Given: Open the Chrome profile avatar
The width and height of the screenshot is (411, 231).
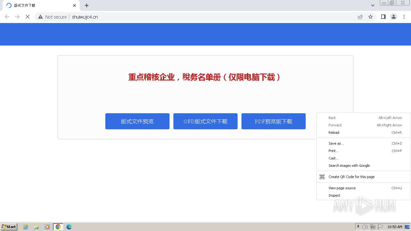Looking at the screenshot, I should pos(394,17).
